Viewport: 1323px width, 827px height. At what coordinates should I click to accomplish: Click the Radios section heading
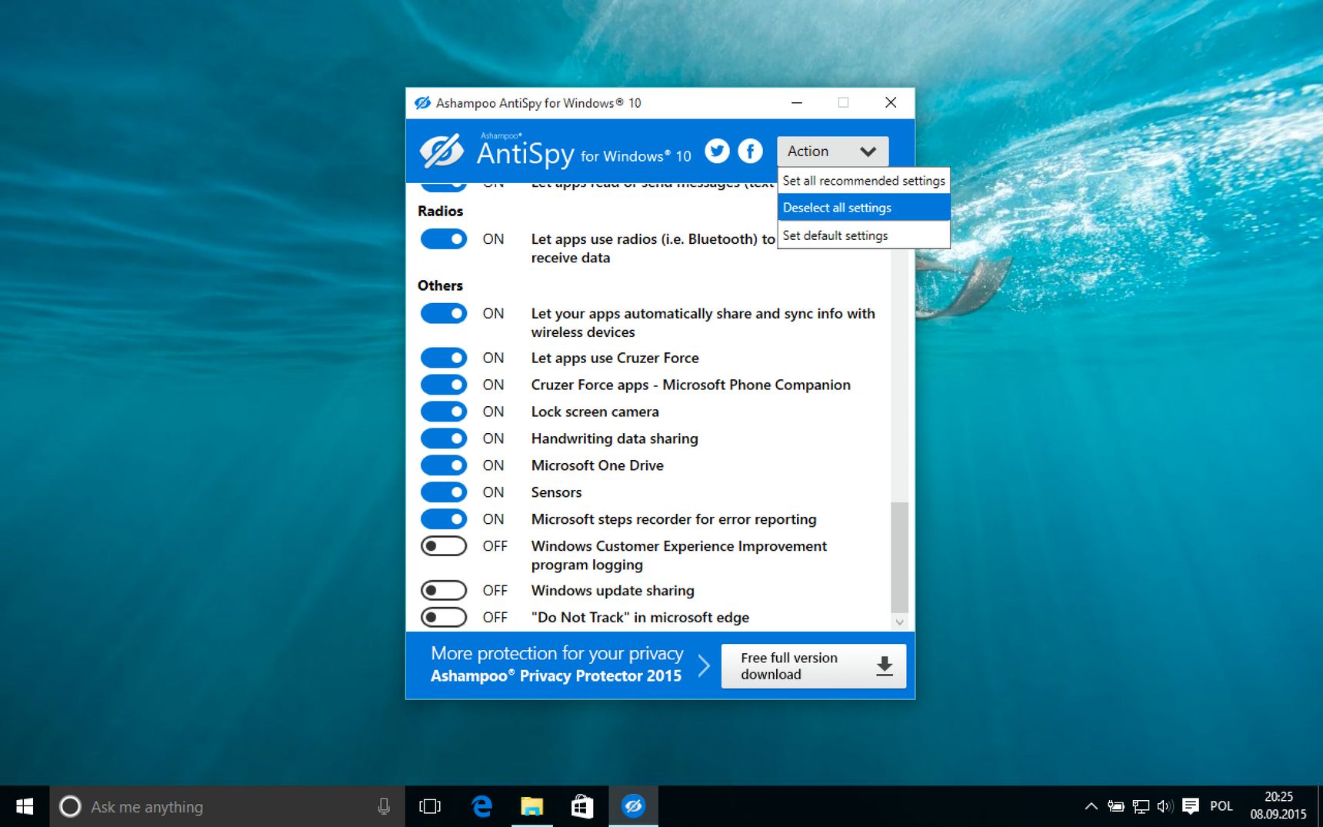coord(440,211)
